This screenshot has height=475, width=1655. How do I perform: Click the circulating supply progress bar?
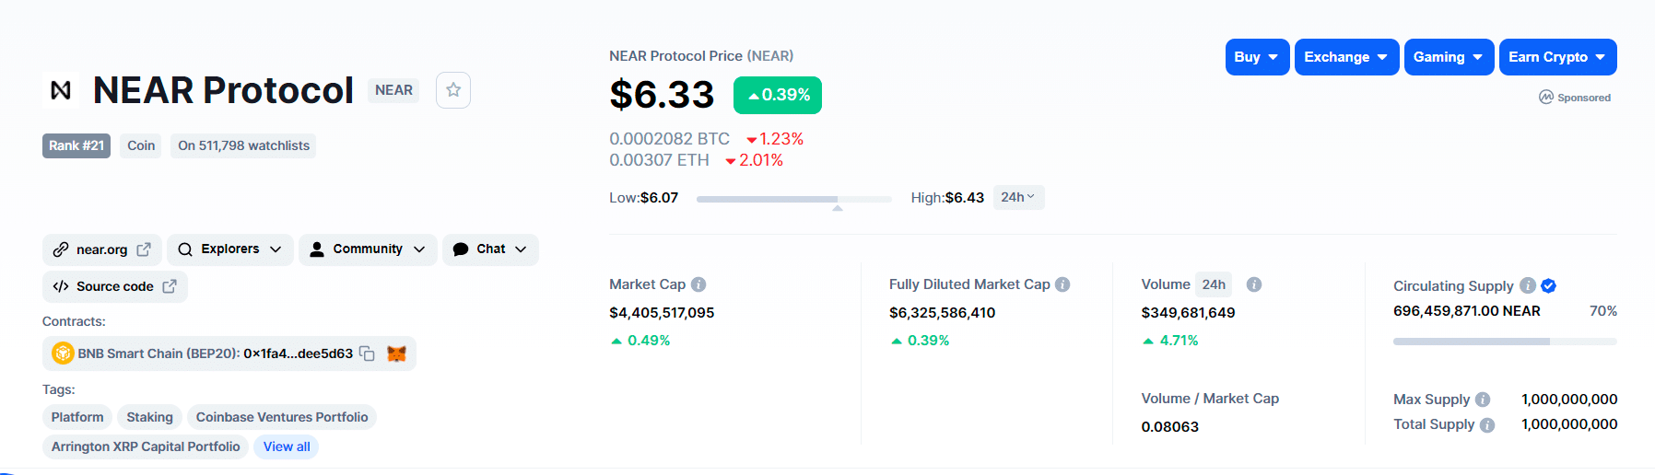pyautogui.click(x=1505, y=342)
